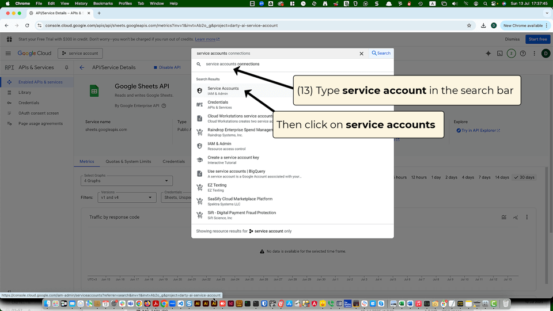The height and width of the screenshot is (311, 553).
Task: Open Traffic chart three-dot more options
Action: coord(527,218)
